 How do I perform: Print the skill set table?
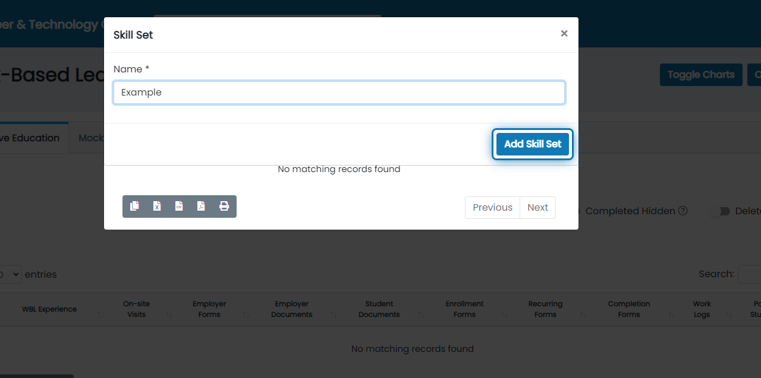(x=224, y=206)
